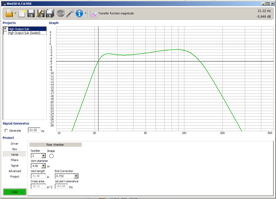This screenshot has height=199, width=276.
Task: Open the Vent diameter dropdown
Action: [x=43, y=166]
